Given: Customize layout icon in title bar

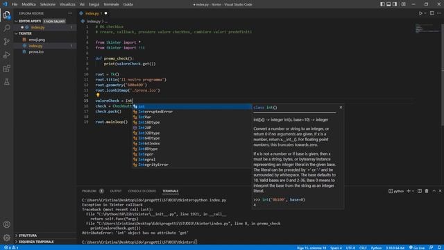Looking at the screenshot, I should click(404, 4).
